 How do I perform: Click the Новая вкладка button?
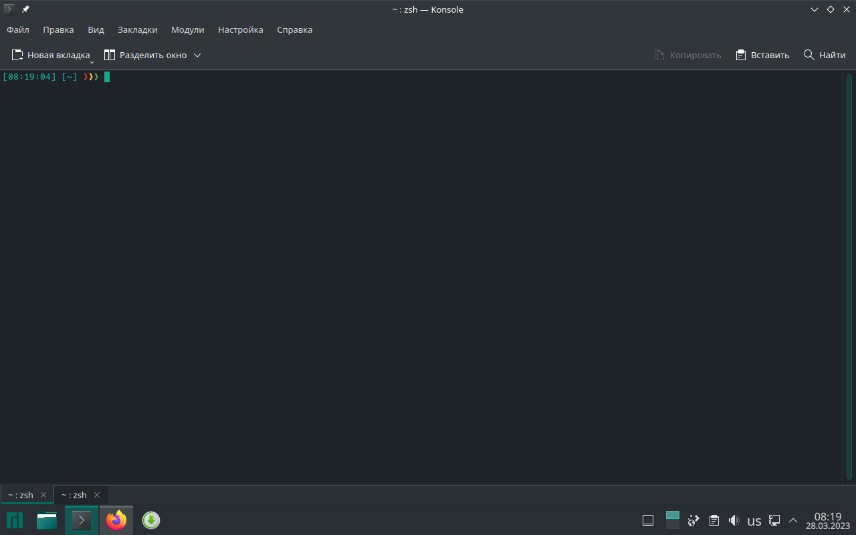[50, 55]
